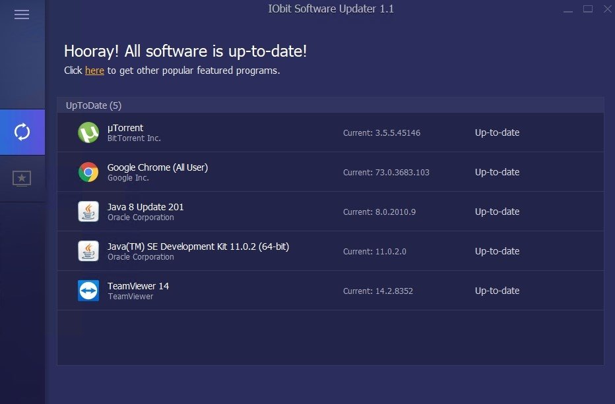
Task: Open the featured programs star tab
Action: tap(22, 179)
